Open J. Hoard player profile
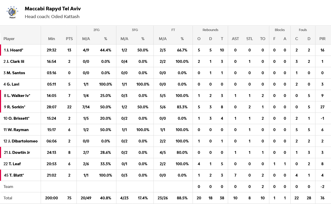 point(15,50)
